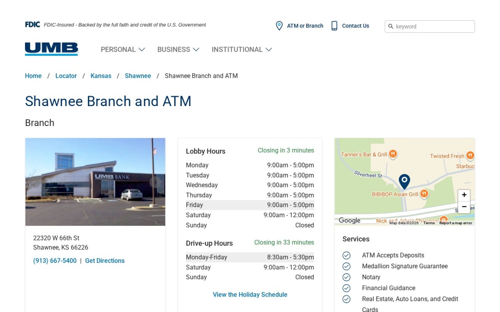Image resolution: width=500 pixels, height=312 pixels.
Task: Click the UMB Bank branch photo
Action: [x=95, y=182]
